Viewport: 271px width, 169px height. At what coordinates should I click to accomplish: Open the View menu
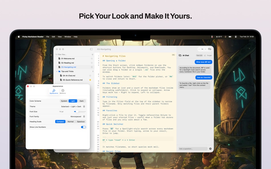[60, 37]
